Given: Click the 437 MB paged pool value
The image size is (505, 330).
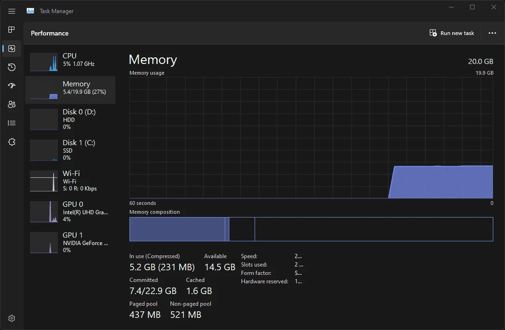Looking at the screenshot, I should (145, 315).
